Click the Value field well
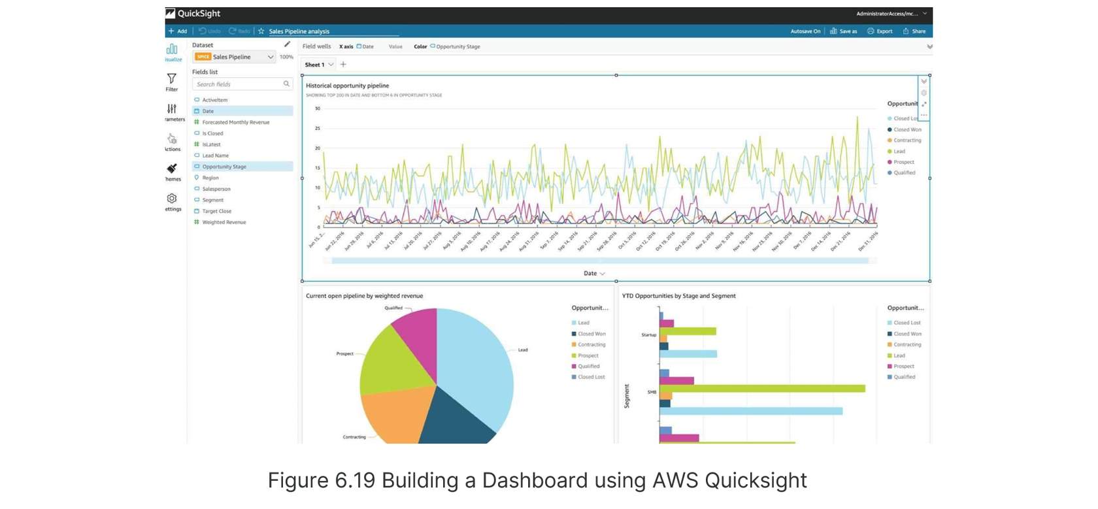The image size is (1098, 509). tap(395, 46)
